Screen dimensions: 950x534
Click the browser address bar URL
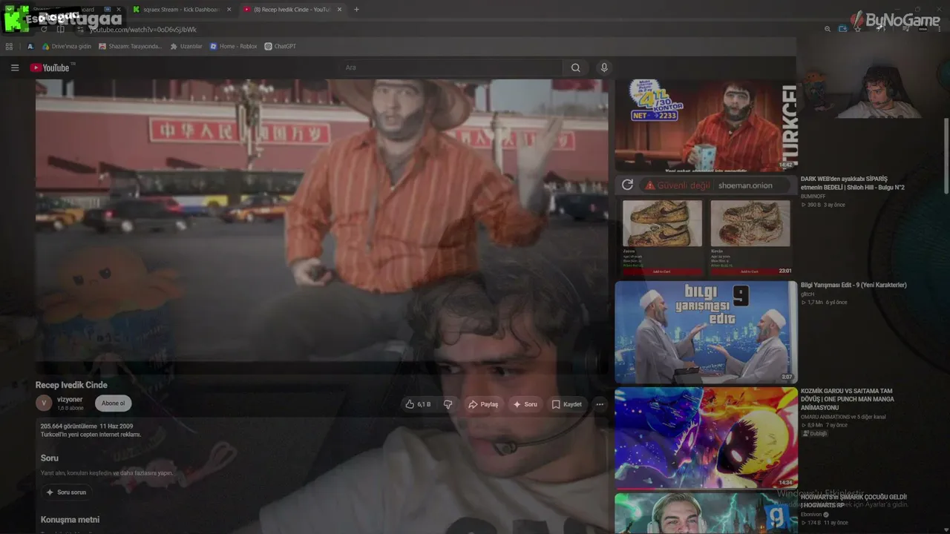(142, 30)
